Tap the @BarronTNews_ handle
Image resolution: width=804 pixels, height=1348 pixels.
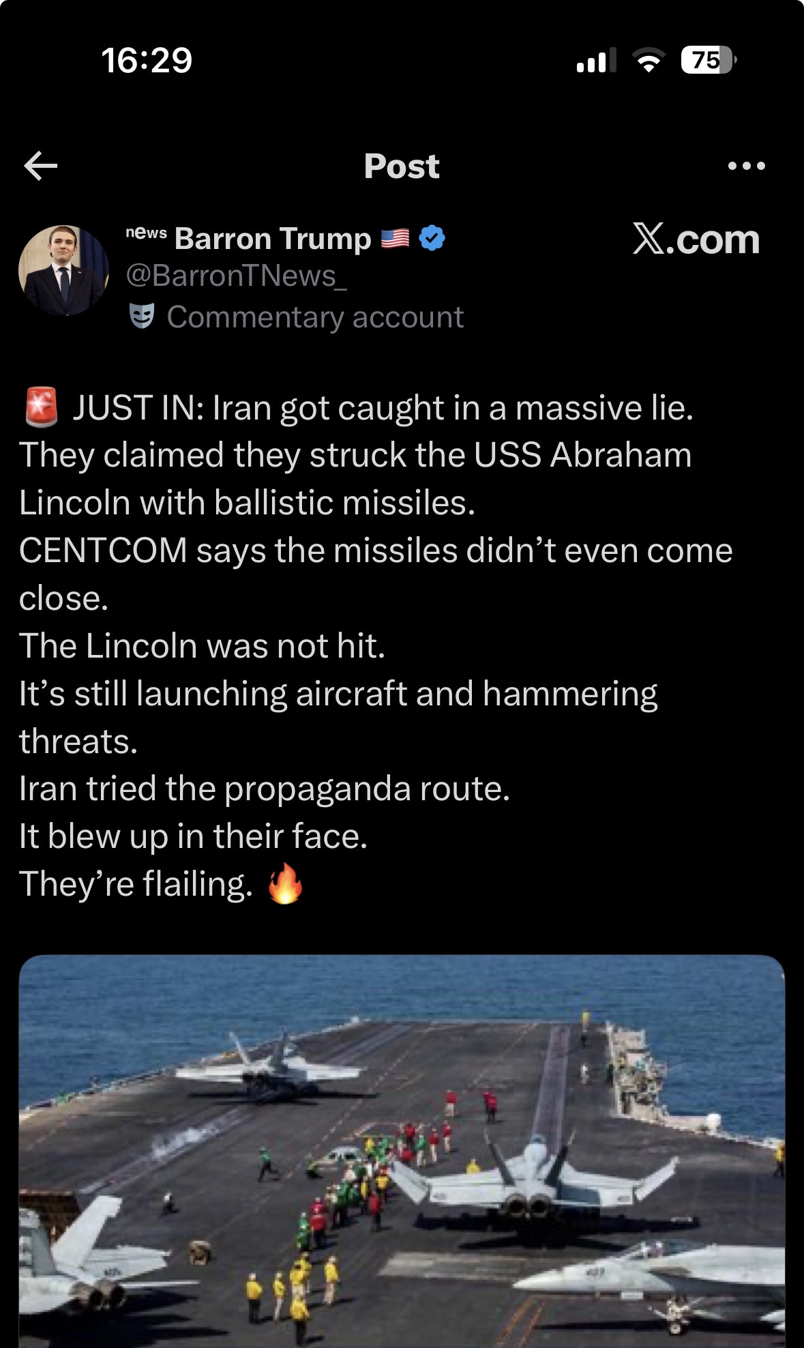coord(236,276)
